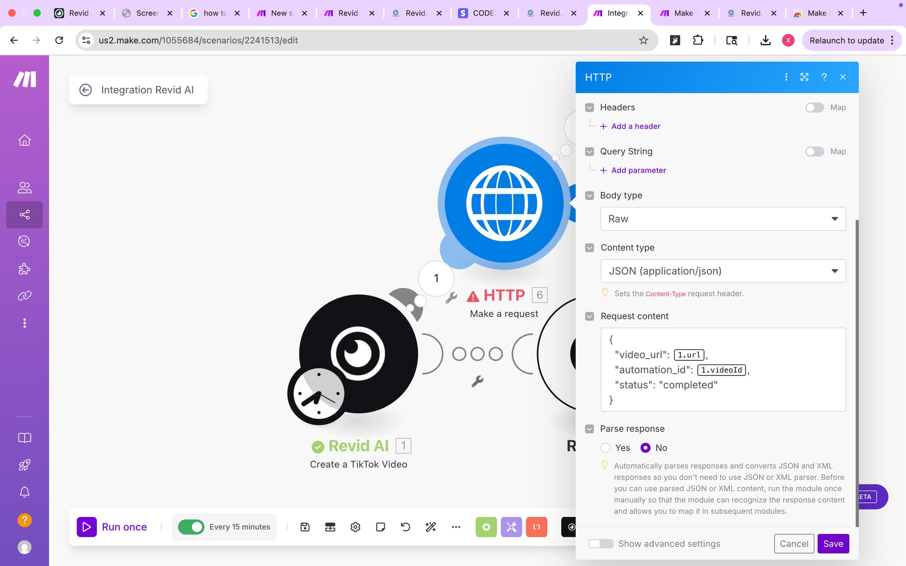Click the Undo arrow icon in toolbar
Viewport: 906px width, 566px height.
(x=405, y=527)
